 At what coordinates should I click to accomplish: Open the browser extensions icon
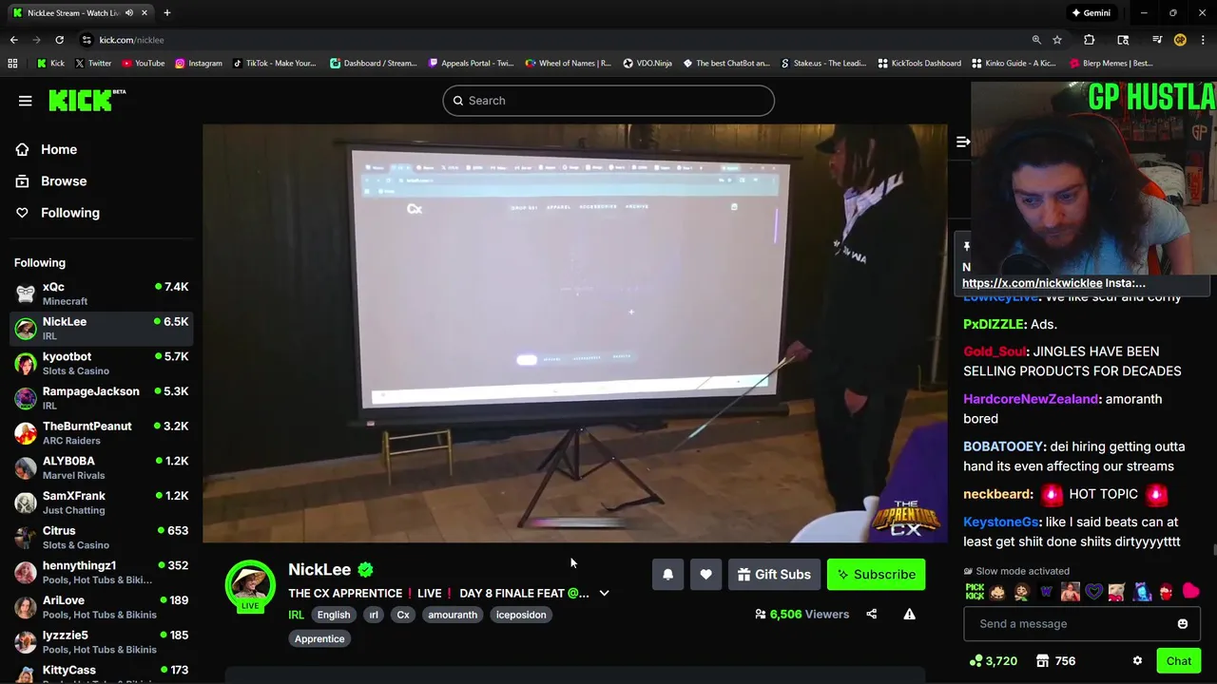click(x=1090, y=40)
